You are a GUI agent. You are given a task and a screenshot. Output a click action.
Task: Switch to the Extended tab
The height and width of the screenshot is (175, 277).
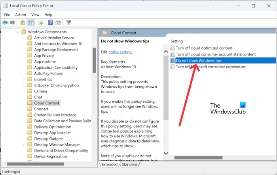tap(110, 164)
